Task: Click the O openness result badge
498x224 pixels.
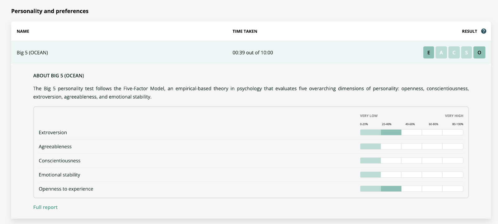Action: (479, 53)
